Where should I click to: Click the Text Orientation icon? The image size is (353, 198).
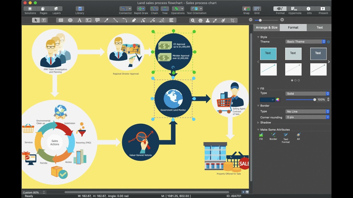tap(197, 9)
